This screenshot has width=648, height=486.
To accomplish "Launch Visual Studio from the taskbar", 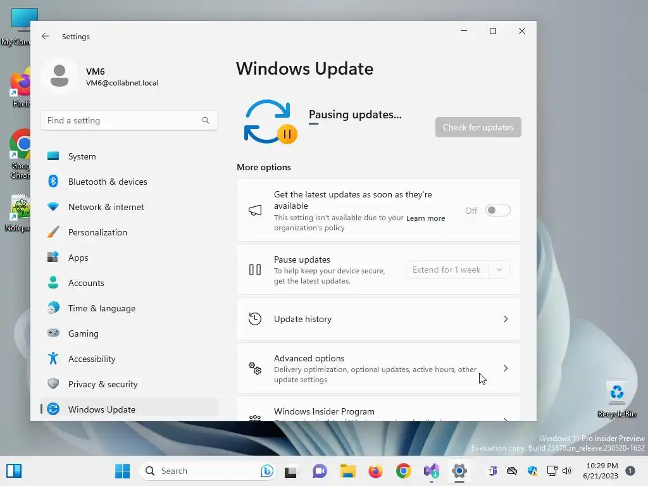I will 432,471.
